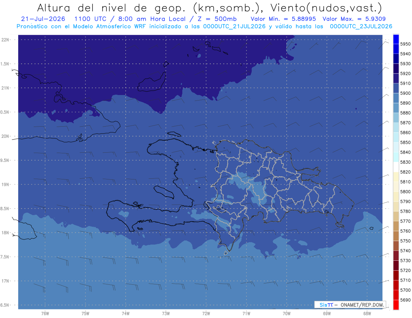412x318 pixels.
Task: Click the "5910" colorbar value
Action: pyautogui.click(x=405, y=83)
